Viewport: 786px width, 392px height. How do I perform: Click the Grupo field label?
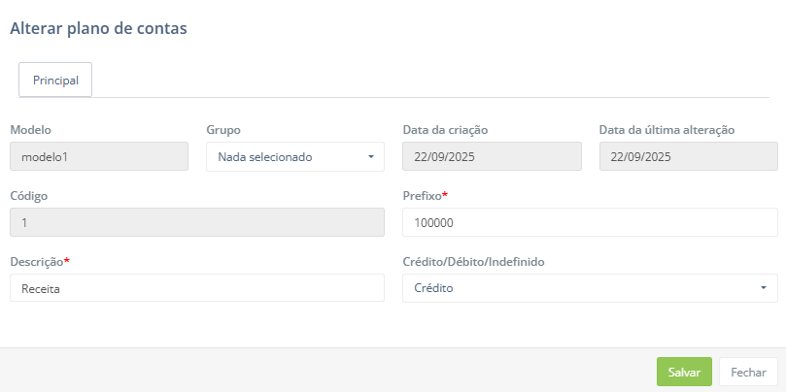pyautogui.click(x=223, y=129)
